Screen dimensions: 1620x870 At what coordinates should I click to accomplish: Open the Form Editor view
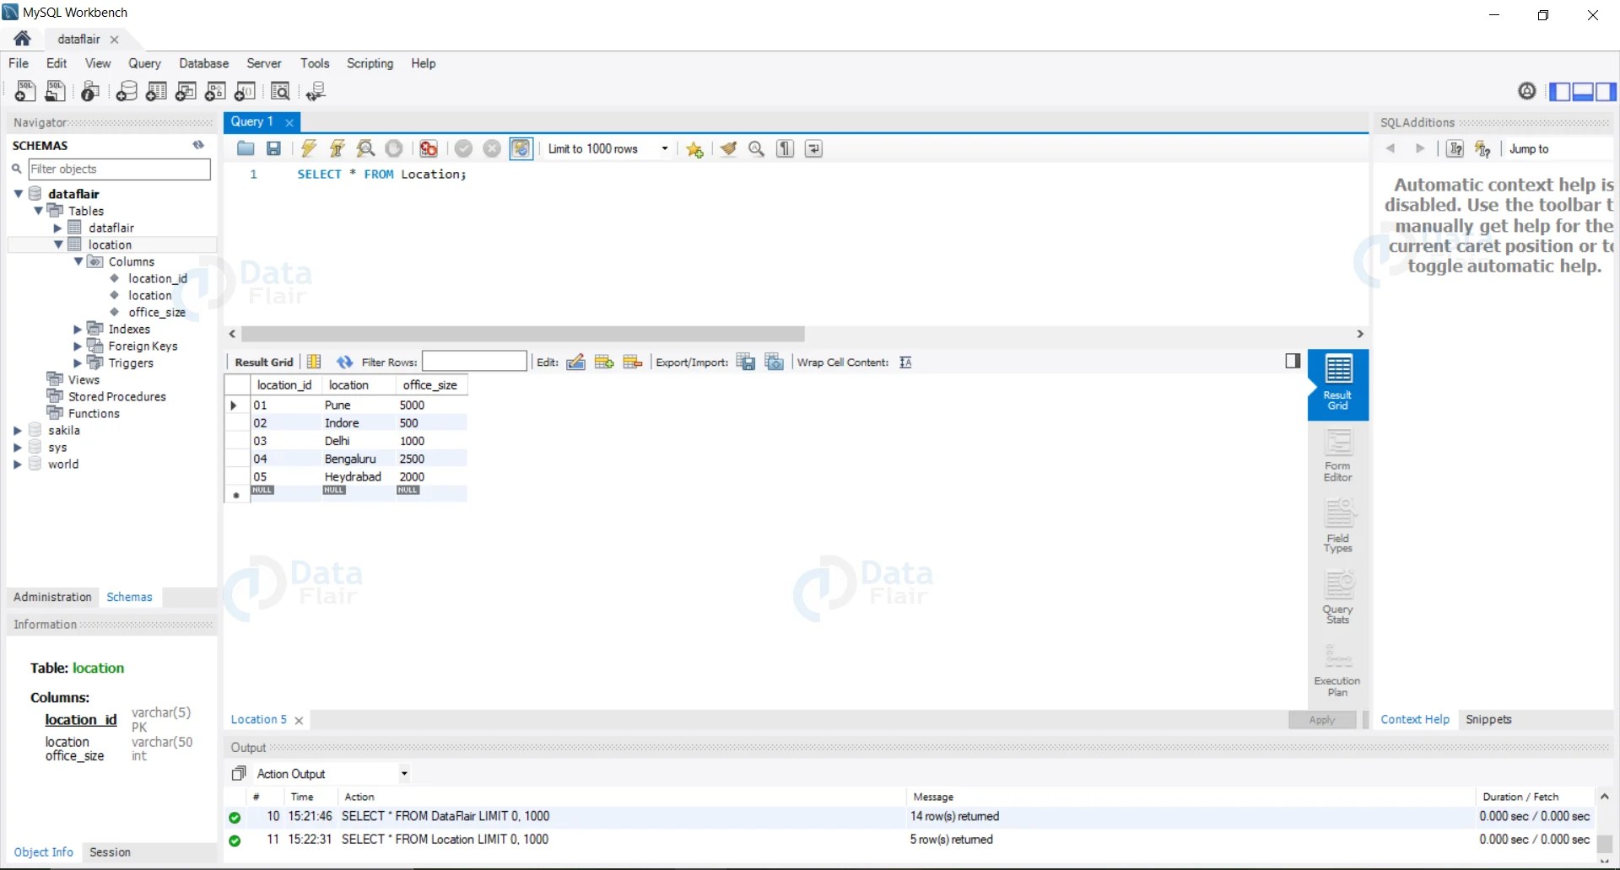point(1338,455)
